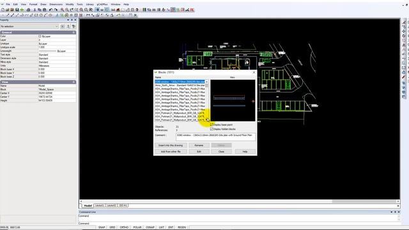Click Insert into this drawing button
409x230 pixels.
click(x=171, y=145)
